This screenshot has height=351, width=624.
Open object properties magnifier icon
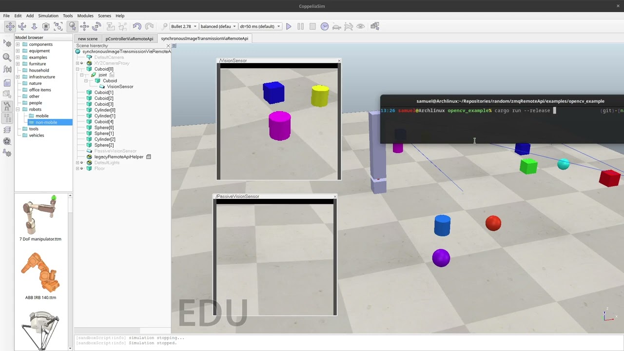[x=7, y=57]
